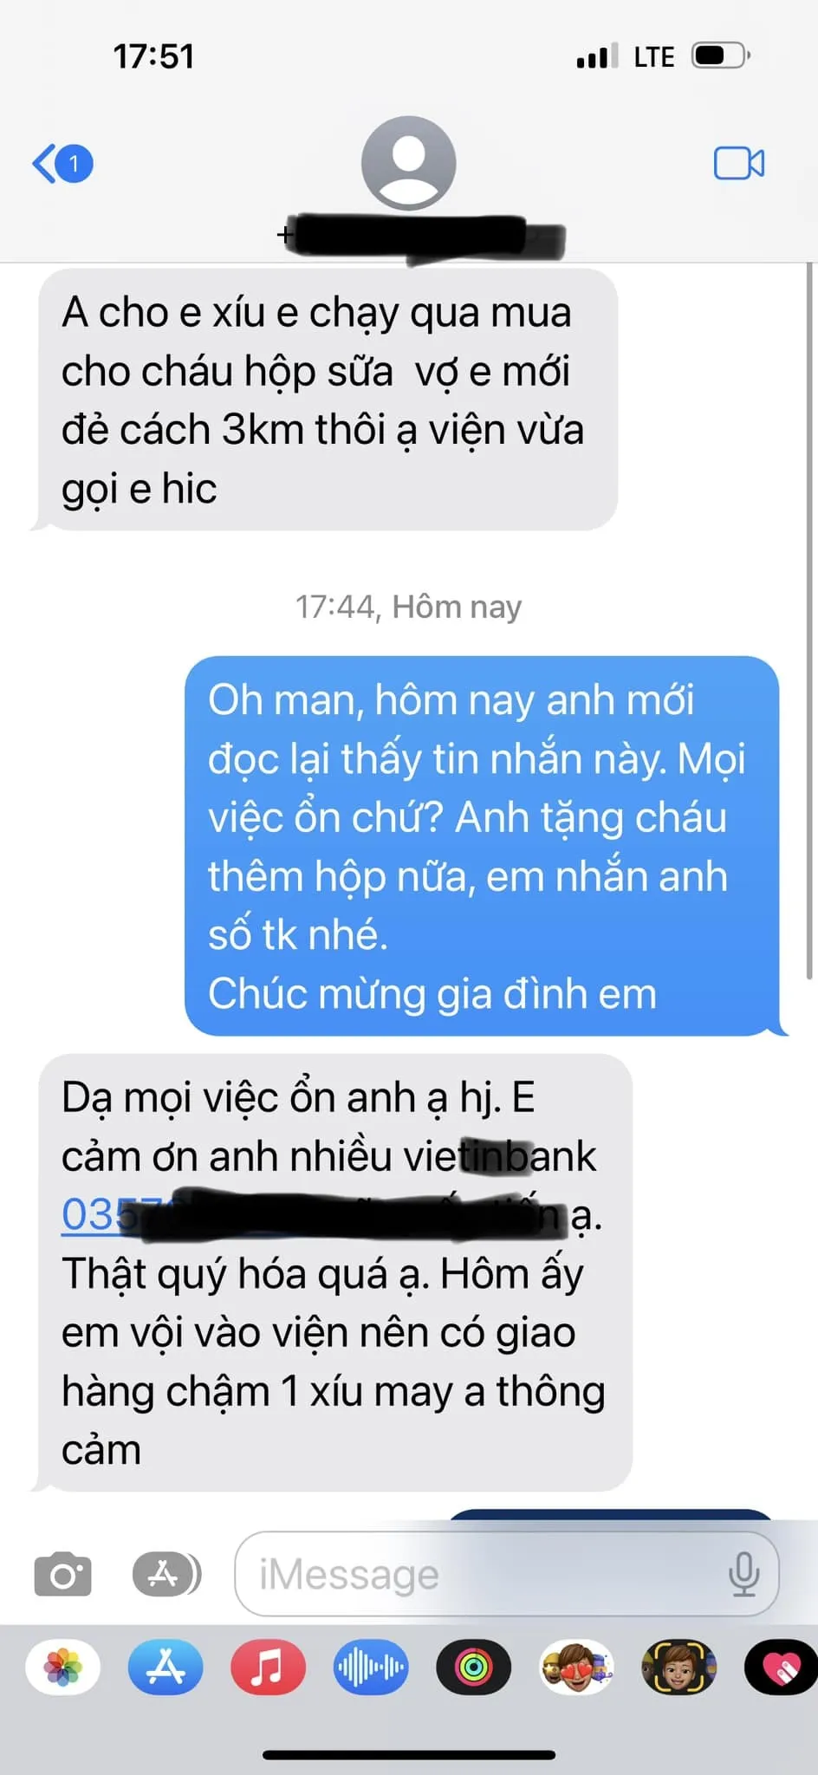Open App Store in iMessage drawer
The width and height of the screenshot is (818, 1775).
click(166, 1667)
